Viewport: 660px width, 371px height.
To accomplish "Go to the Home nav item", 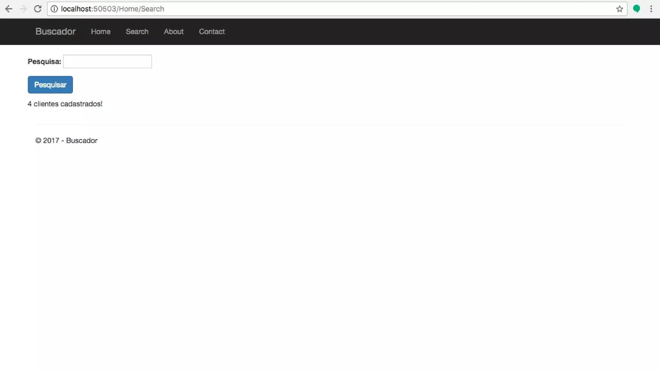I will (x=101, y=32).
